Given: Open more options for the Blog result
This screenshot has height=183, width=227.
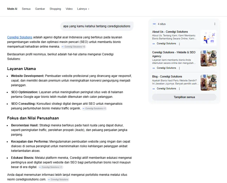Looking at the screenshot, I should click(179, 89).
